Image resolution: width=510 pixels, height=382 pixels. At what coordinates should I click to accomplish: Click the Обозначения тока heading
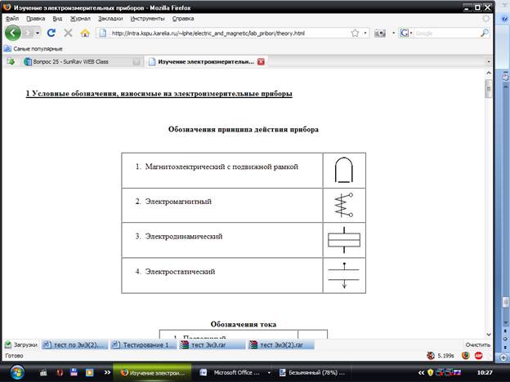click(x=244, y=324)
